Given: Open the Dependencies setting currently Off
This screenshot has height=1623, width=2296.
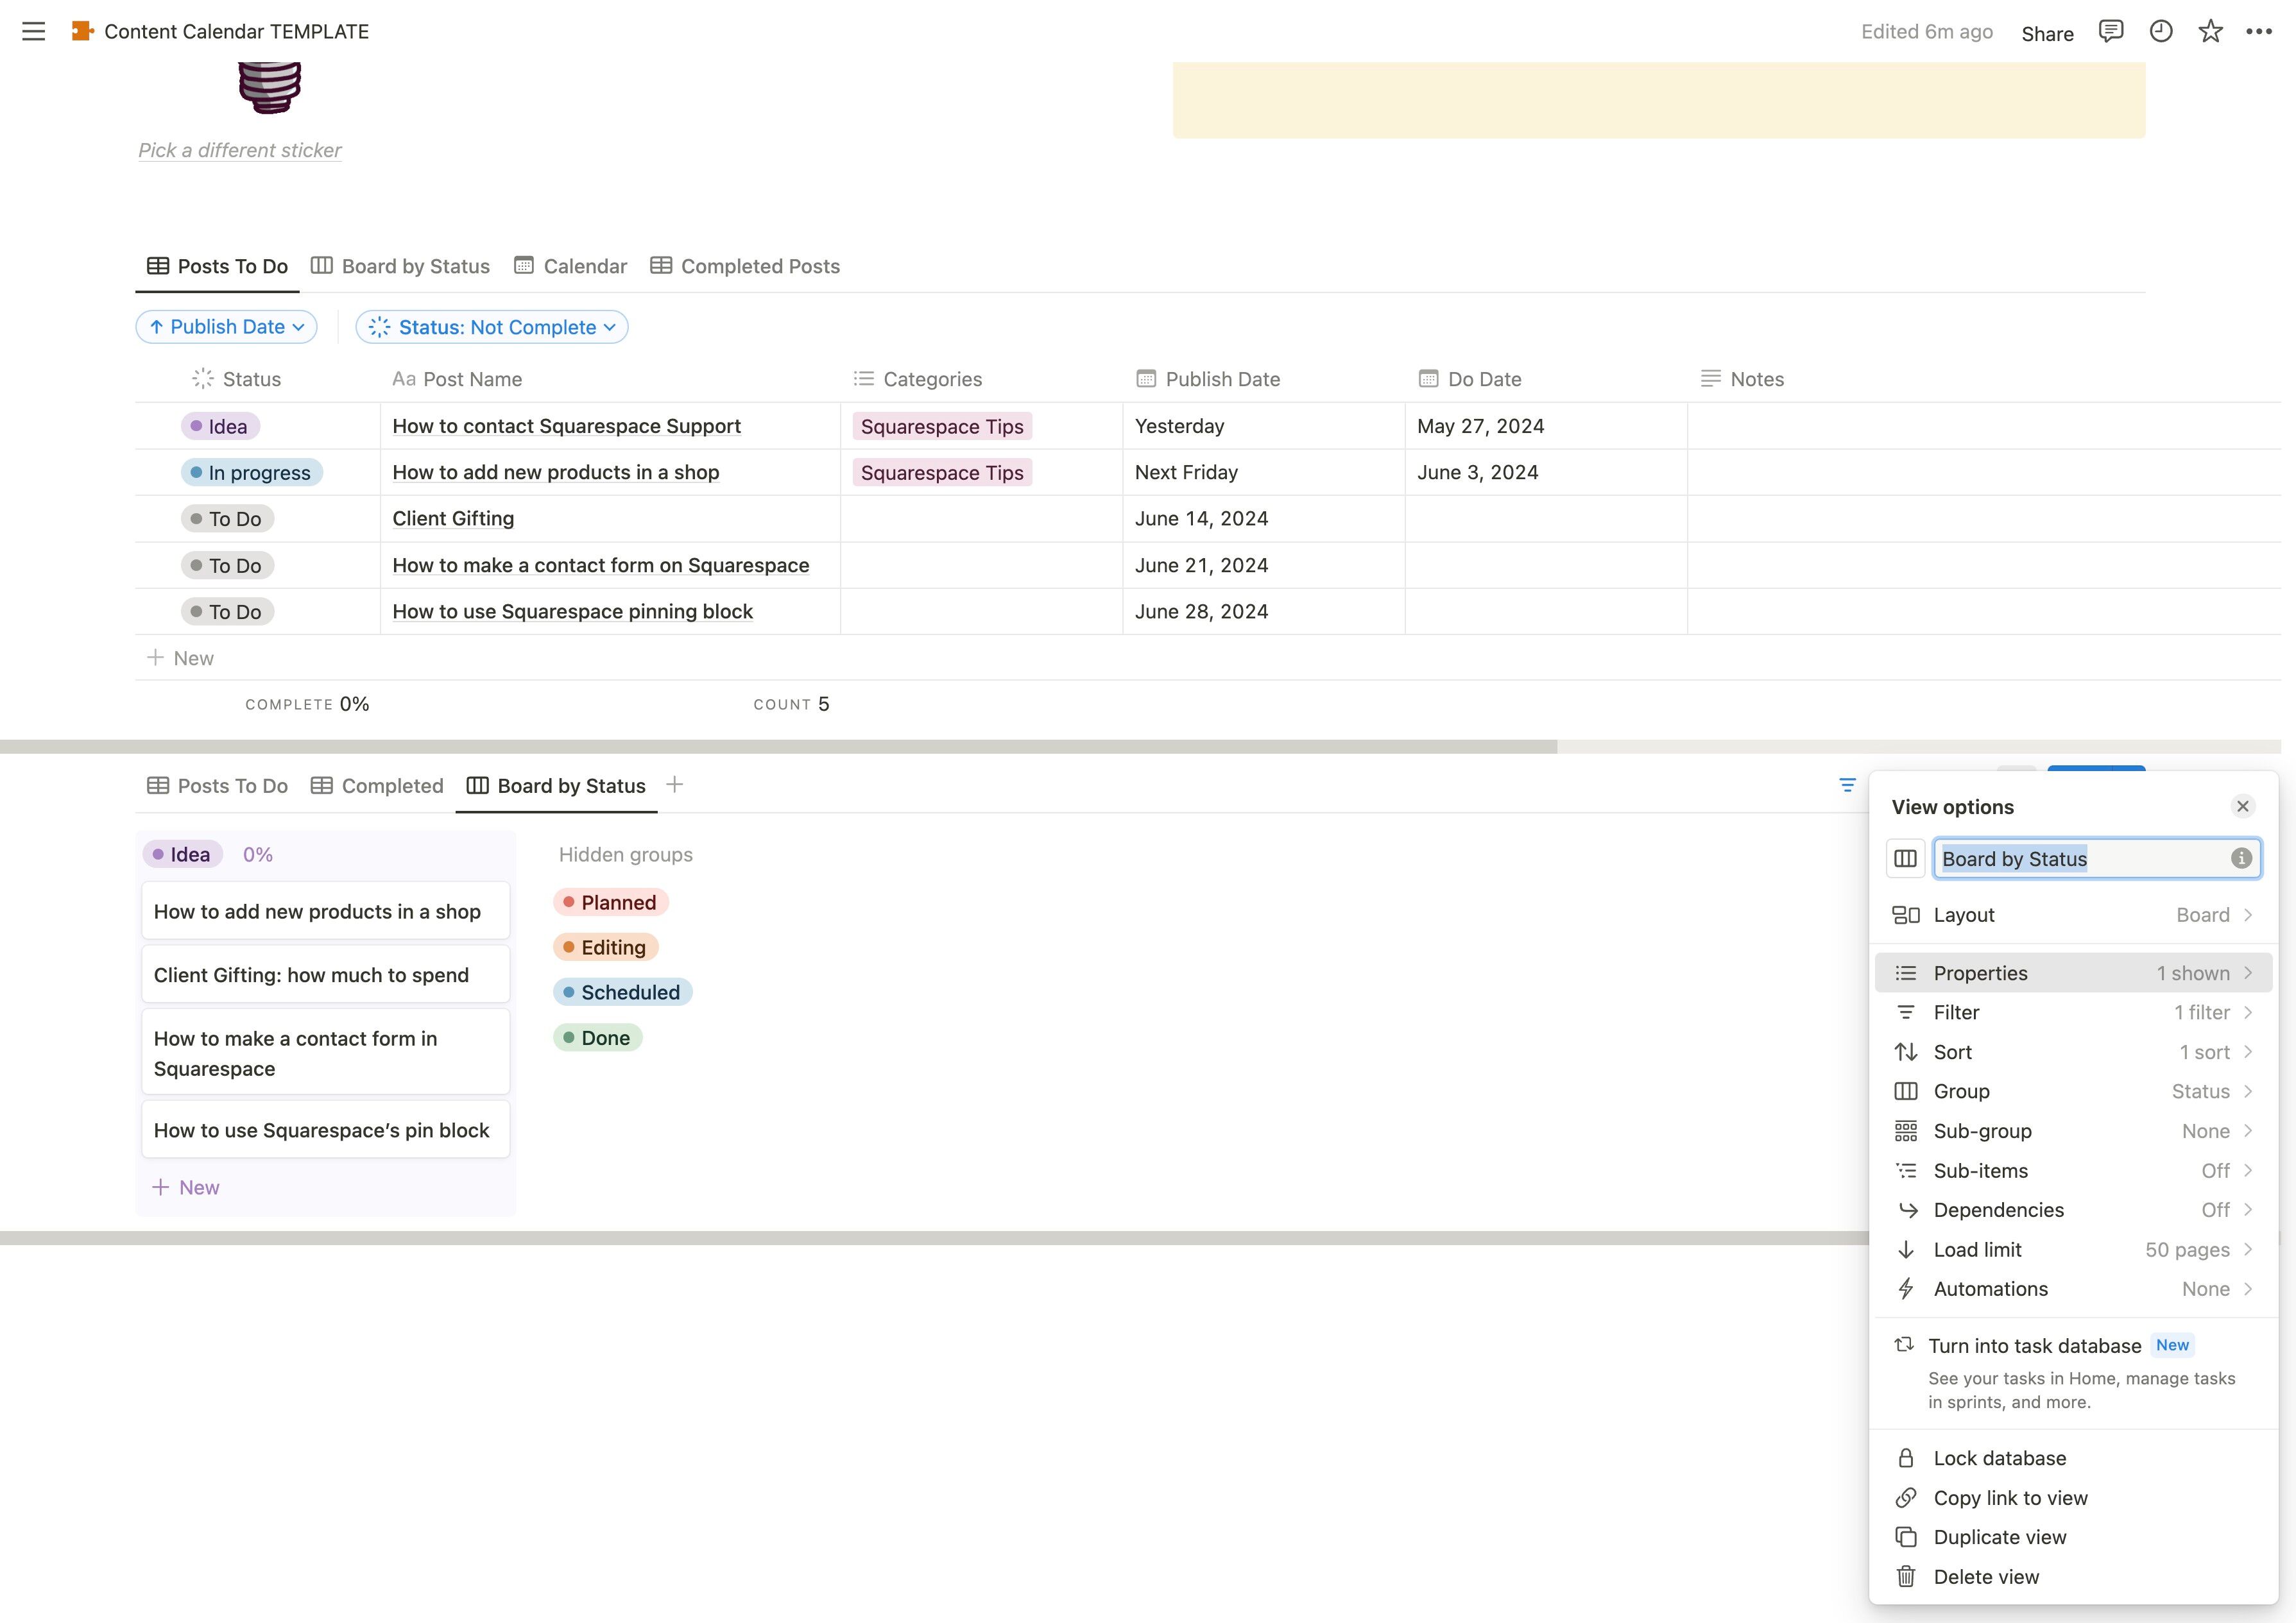Looking at the screenshot, I should (x=2072, y=1210).
